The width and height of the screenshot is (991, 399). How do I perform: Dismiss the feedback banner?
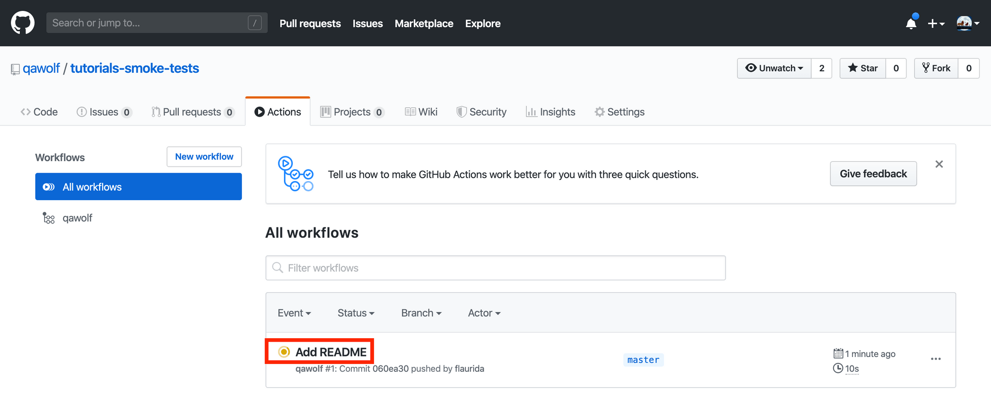coord(939,164)
